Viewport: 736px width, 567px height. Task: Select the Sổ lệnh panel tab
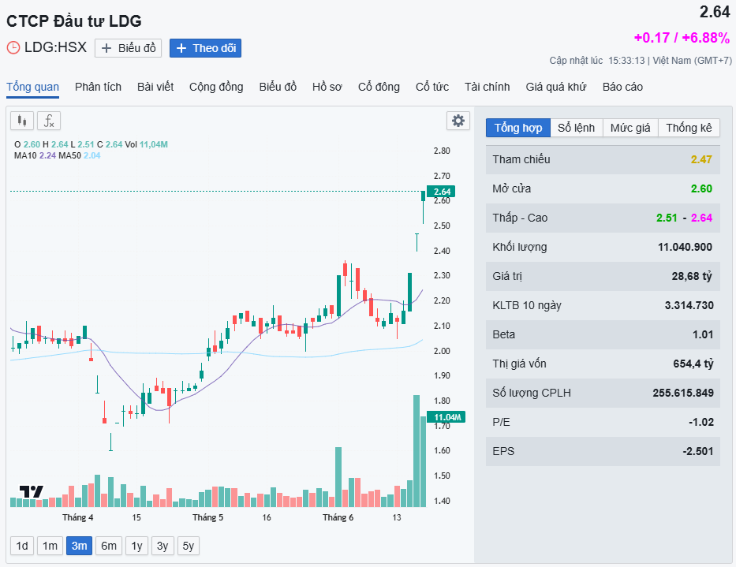pos(577,128)
